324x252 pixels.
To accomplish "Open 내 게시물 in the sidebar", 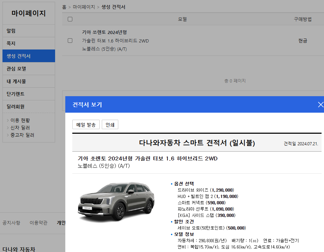I will (x=29, y=81).
